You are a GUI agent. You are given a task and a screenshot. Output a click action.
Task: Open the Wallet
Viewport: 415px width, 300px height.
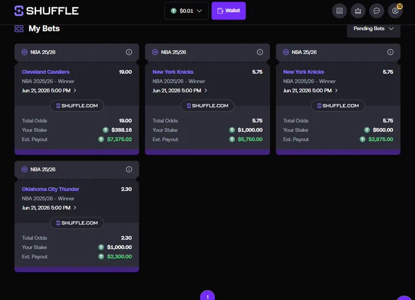point(229,11)
